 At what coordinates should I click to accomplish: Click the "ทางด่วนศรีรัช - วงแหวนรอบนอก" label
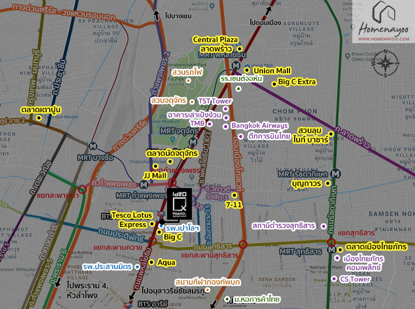[x=63, y=12]
